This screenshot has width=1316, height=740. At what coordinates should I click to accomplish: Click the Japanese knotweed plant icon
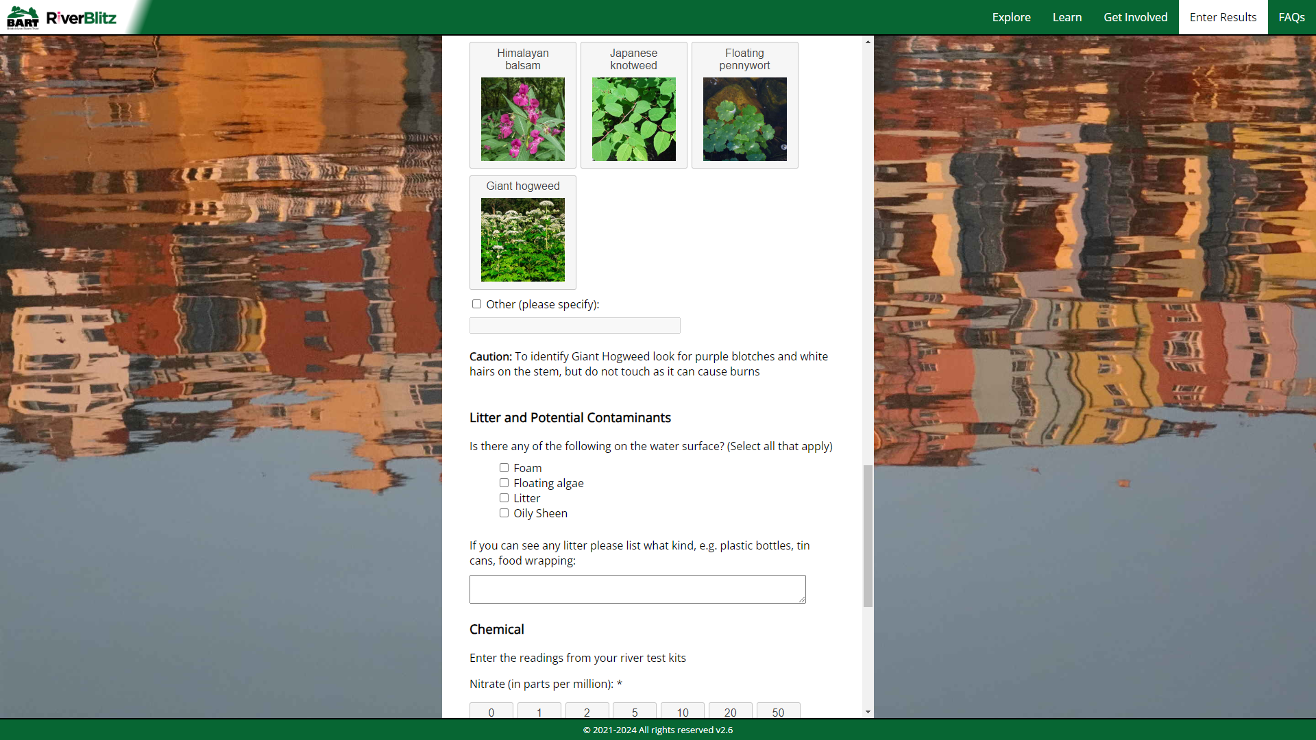(633, 119)
